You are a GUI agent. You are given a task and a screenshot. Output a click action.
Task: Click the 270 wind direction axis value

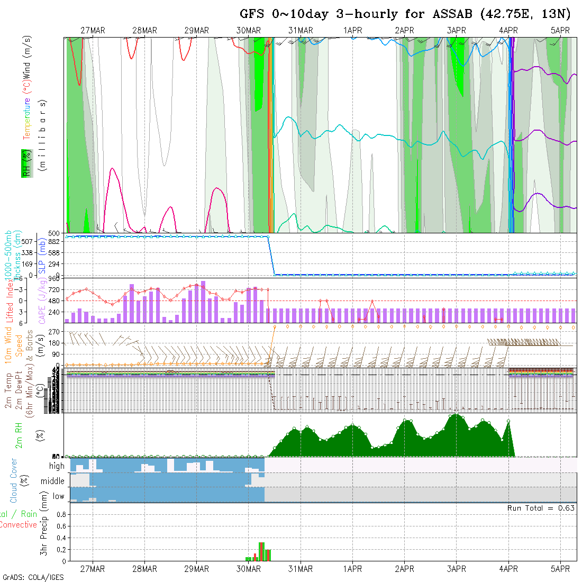point(54,332)
